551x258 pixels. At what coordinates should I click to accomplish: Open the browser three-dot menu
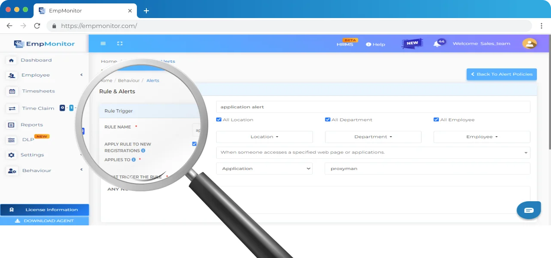point(542,26)
